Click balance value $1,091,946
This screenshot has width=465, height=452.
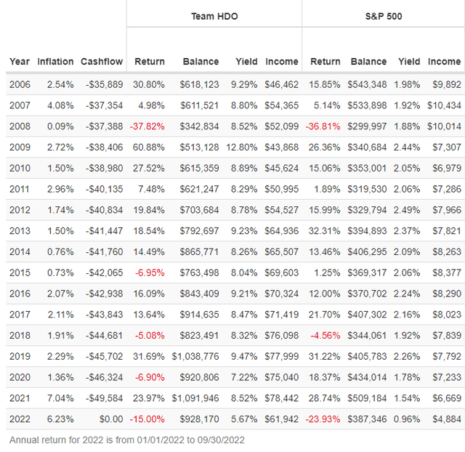click(195, 398)
